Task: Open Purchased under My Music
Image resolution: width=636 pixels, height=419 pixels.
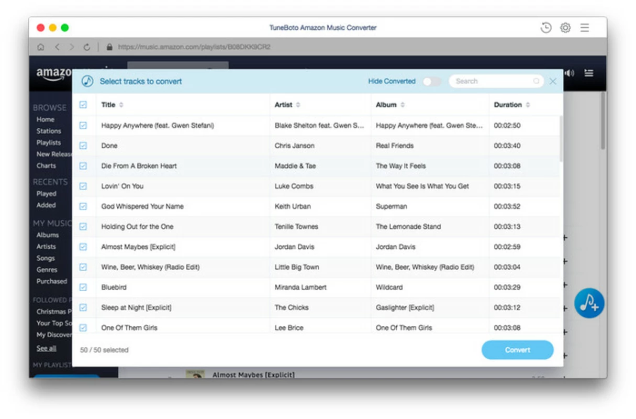Action: point(52,281)
